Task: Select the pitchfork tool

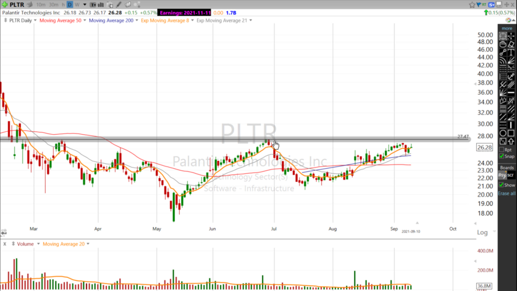Action: pos(503,85)
